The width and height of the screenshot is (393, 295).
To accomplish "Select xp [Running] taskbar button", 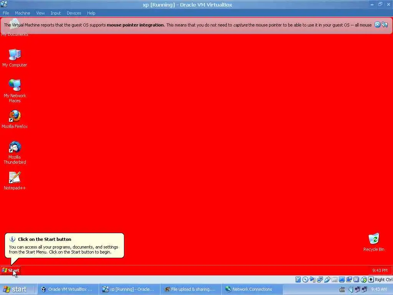I will point(129,289).
